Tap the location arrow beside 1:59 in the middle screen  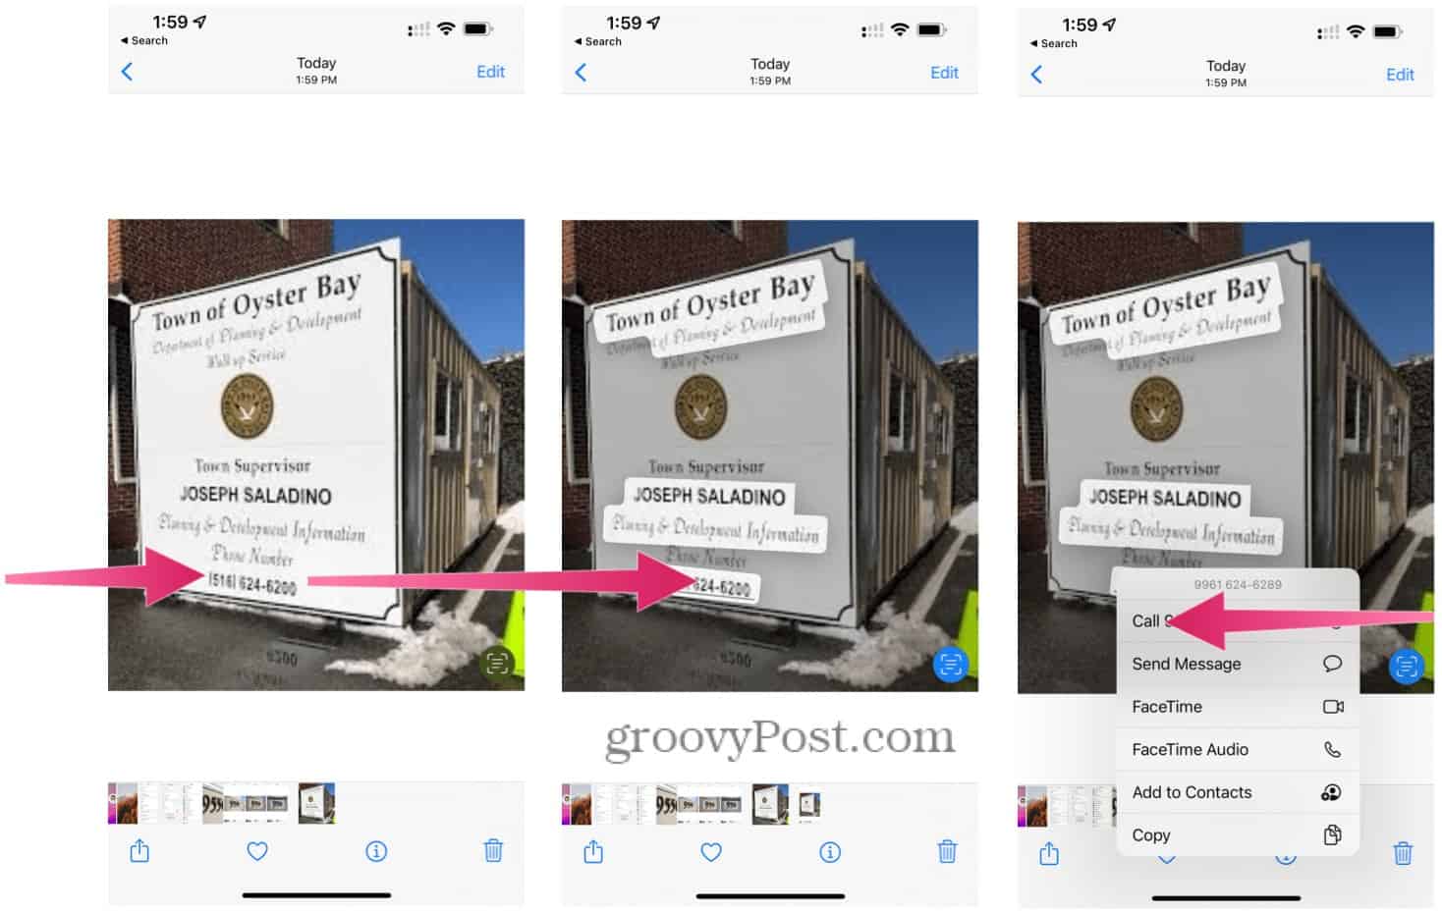coord(653,23)
